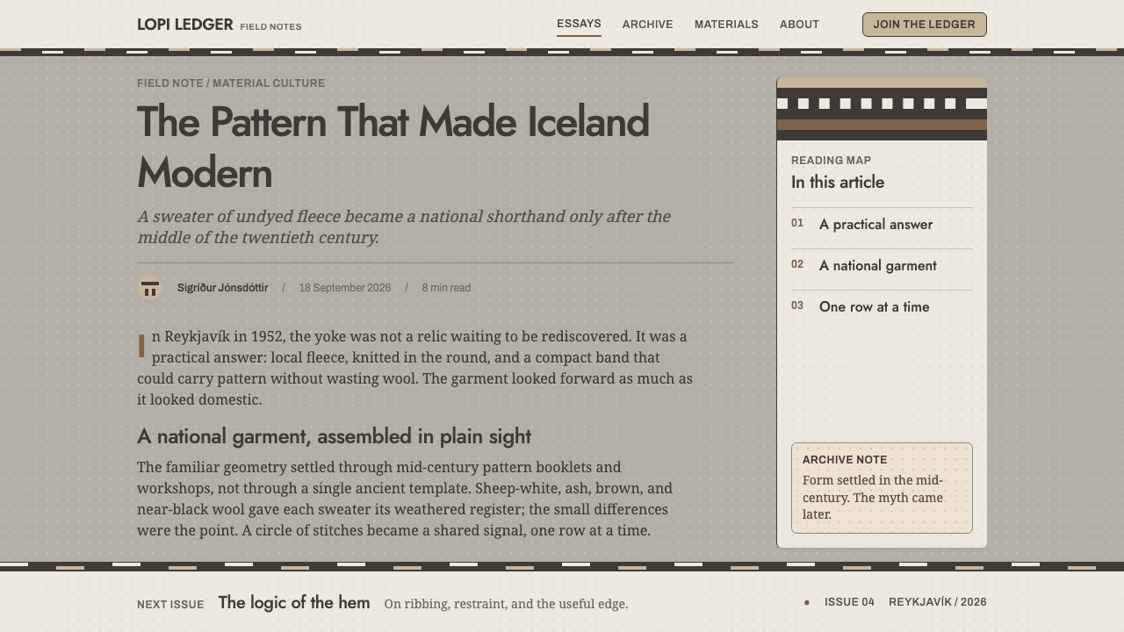Click the author avatar icon beside Sigríður Jónsdóttir
The image size is (1124, 632).
tap(150, 288)
